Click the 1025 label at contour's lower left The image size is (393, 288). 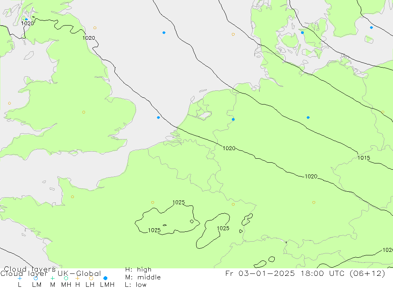point(154,230)
